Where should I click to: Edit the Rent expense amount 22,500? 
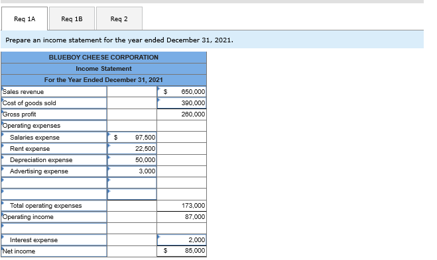tap(132, 149)
